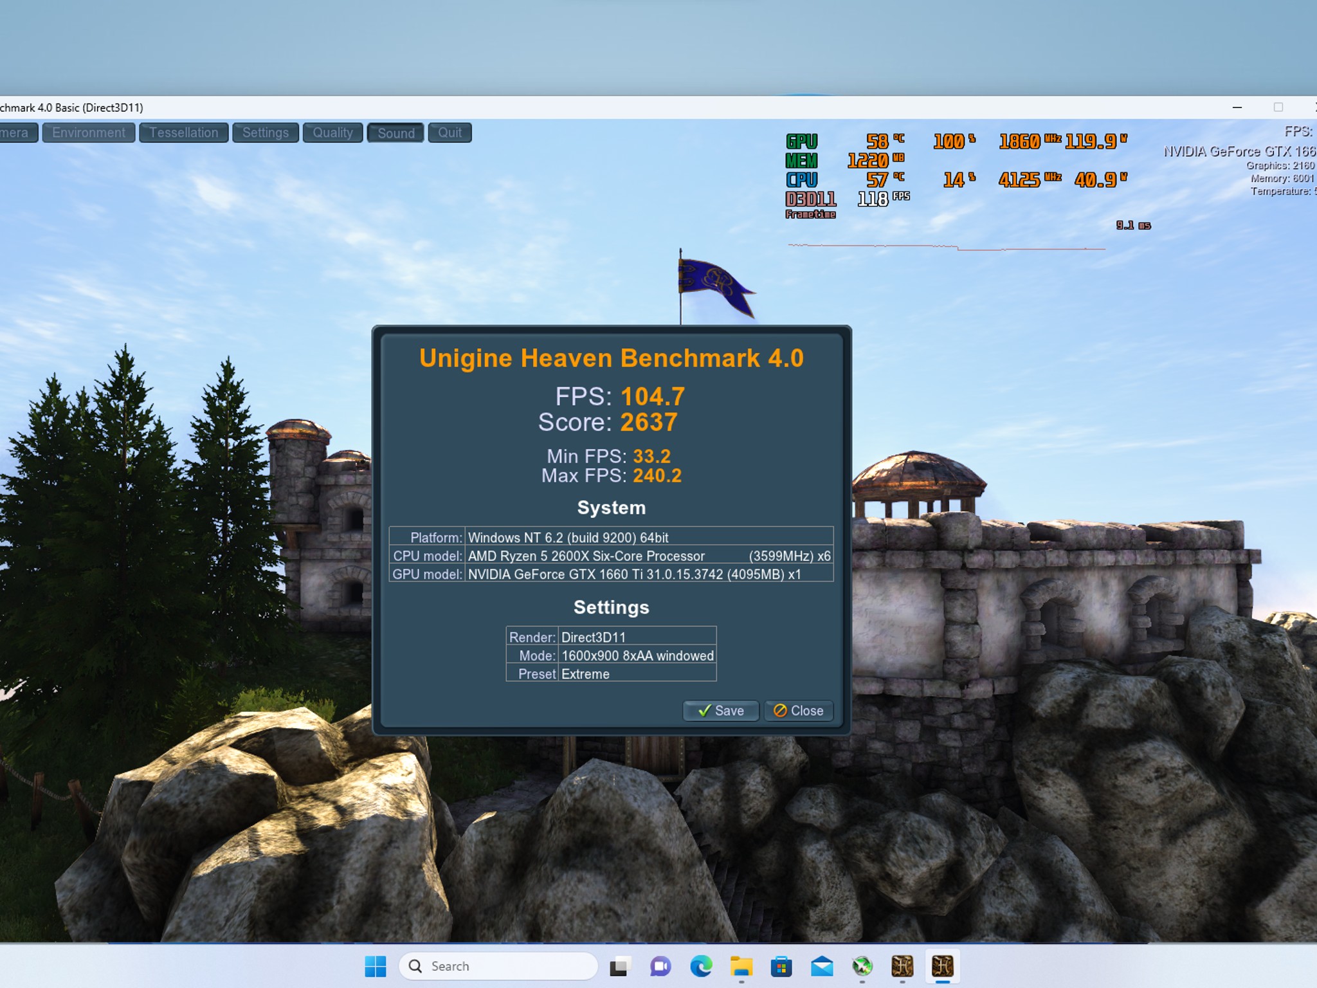Open the Settings menu in Heaven
The image size is (1317, 988).
tap(266, 133)
